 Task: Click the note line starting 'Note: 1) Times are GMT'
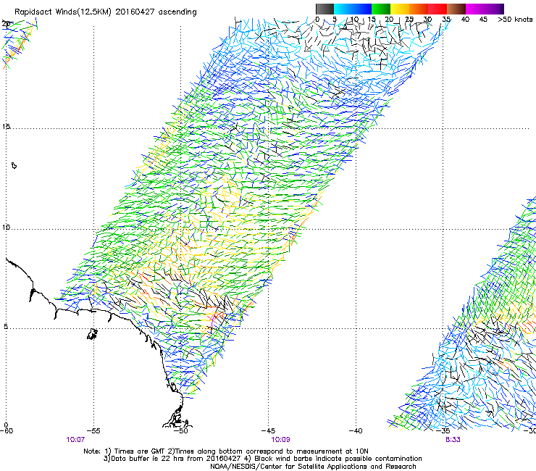tap(226, 451)
